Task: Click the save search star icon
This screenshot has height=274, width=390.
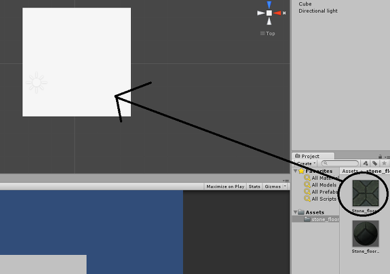Action: pyautogui.click(x=385, y=163)
